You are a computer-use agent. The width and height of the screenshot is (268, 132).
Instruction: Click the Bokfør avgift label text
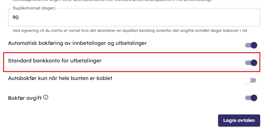point(24,98)
